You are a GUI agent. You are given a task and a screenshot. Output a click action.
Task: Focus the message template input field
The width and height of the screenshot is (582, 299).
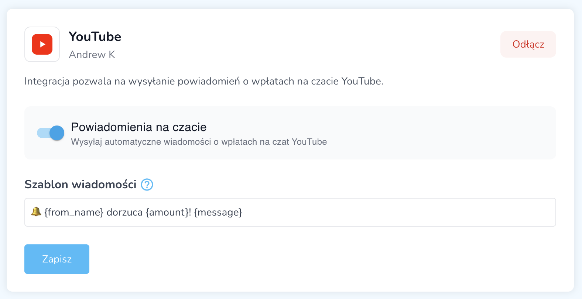(x=290, y=212)
